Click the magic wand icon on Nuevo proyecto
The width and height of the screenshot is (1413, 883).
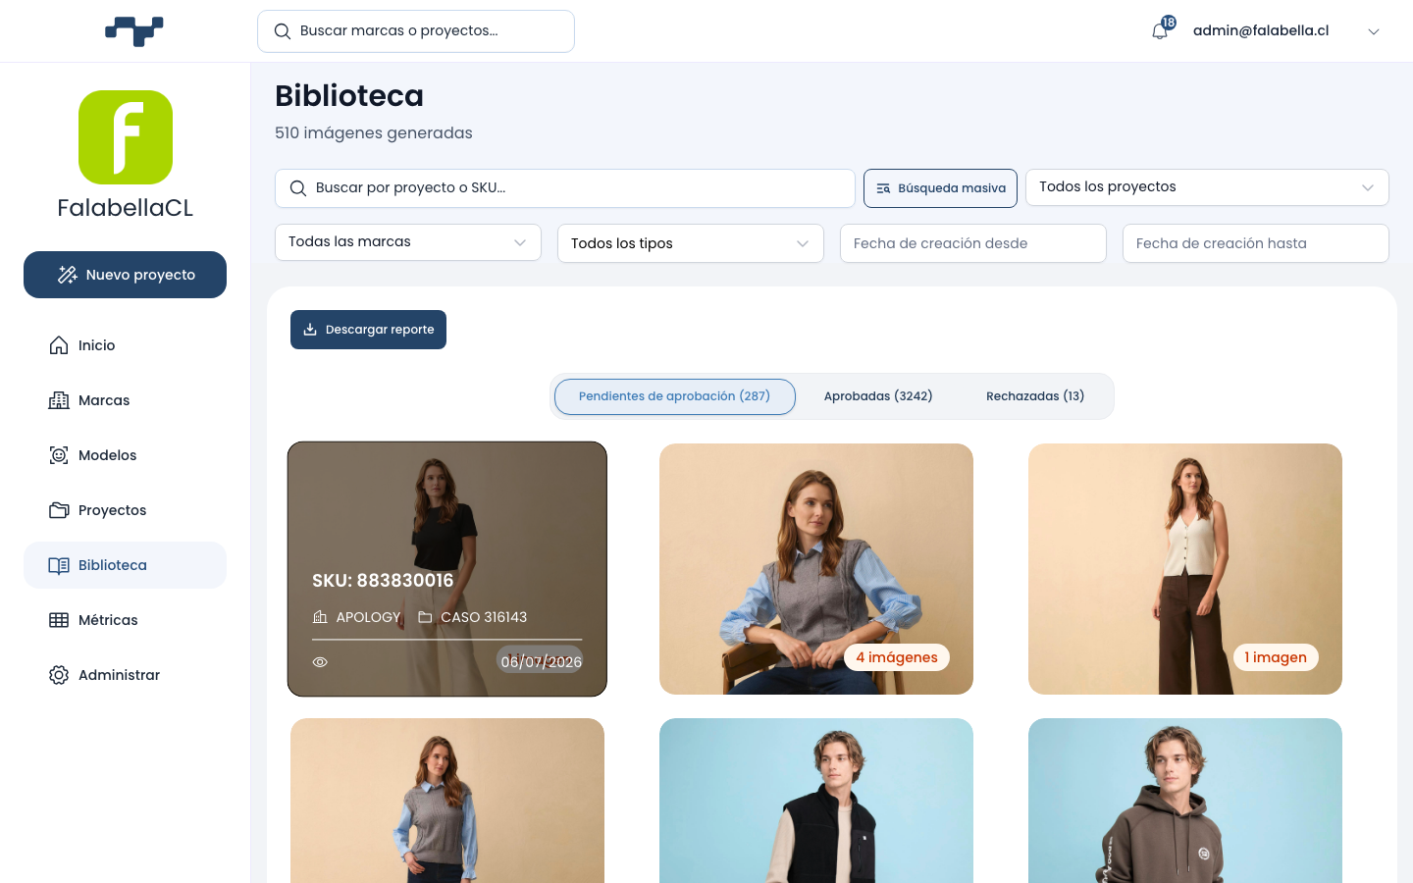[67, 275]
